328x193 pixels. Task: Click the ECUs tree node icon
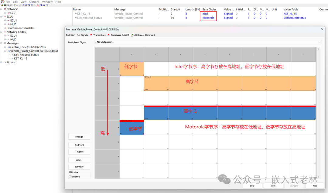click(x=5, y=16)
